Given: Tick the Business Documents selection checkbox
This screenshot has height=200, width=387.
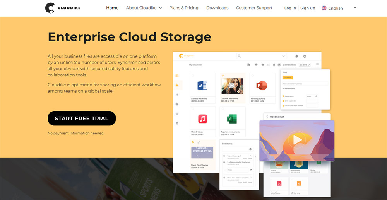Looking at the screenshot, I should coord(193,75).
